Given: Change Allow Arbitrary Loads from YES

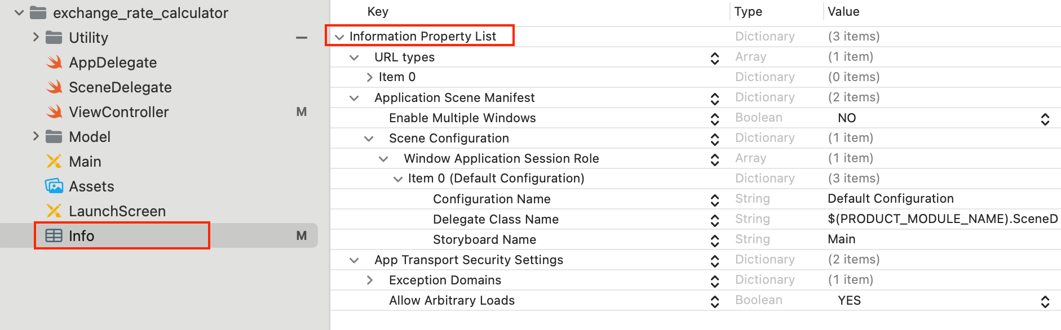Looking at the screenshot, I should tap(1046, 300).
